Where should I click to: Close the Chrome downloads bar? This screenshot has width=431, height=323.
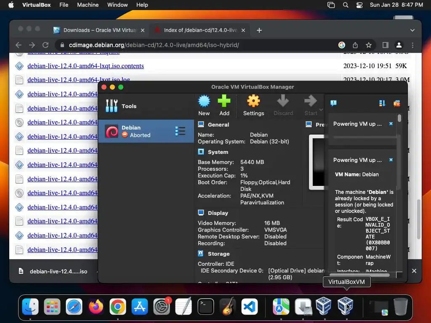pos(414,271)
